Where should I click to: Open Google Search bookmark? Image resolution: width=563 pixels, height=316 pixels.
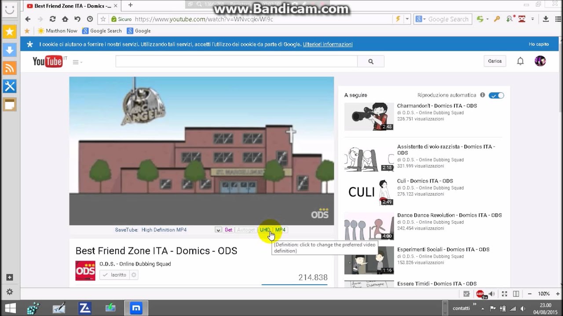click(102, 31)
